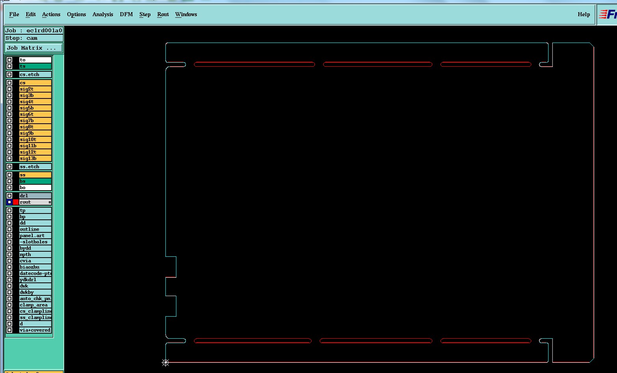
Task: Select the biaozhu layer name
Action: point(35,267)
